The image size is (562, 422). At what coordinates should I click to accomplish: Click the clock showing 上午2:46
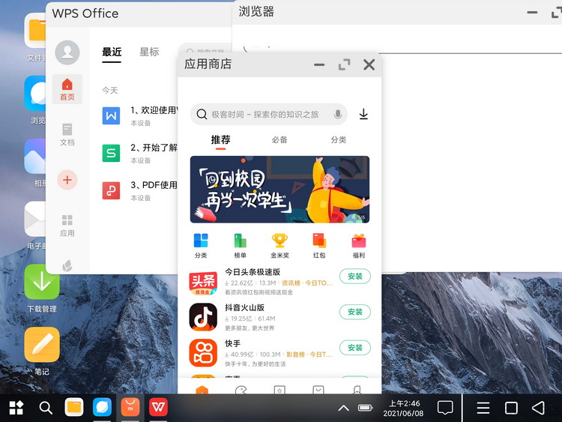(x=404, y=408)
